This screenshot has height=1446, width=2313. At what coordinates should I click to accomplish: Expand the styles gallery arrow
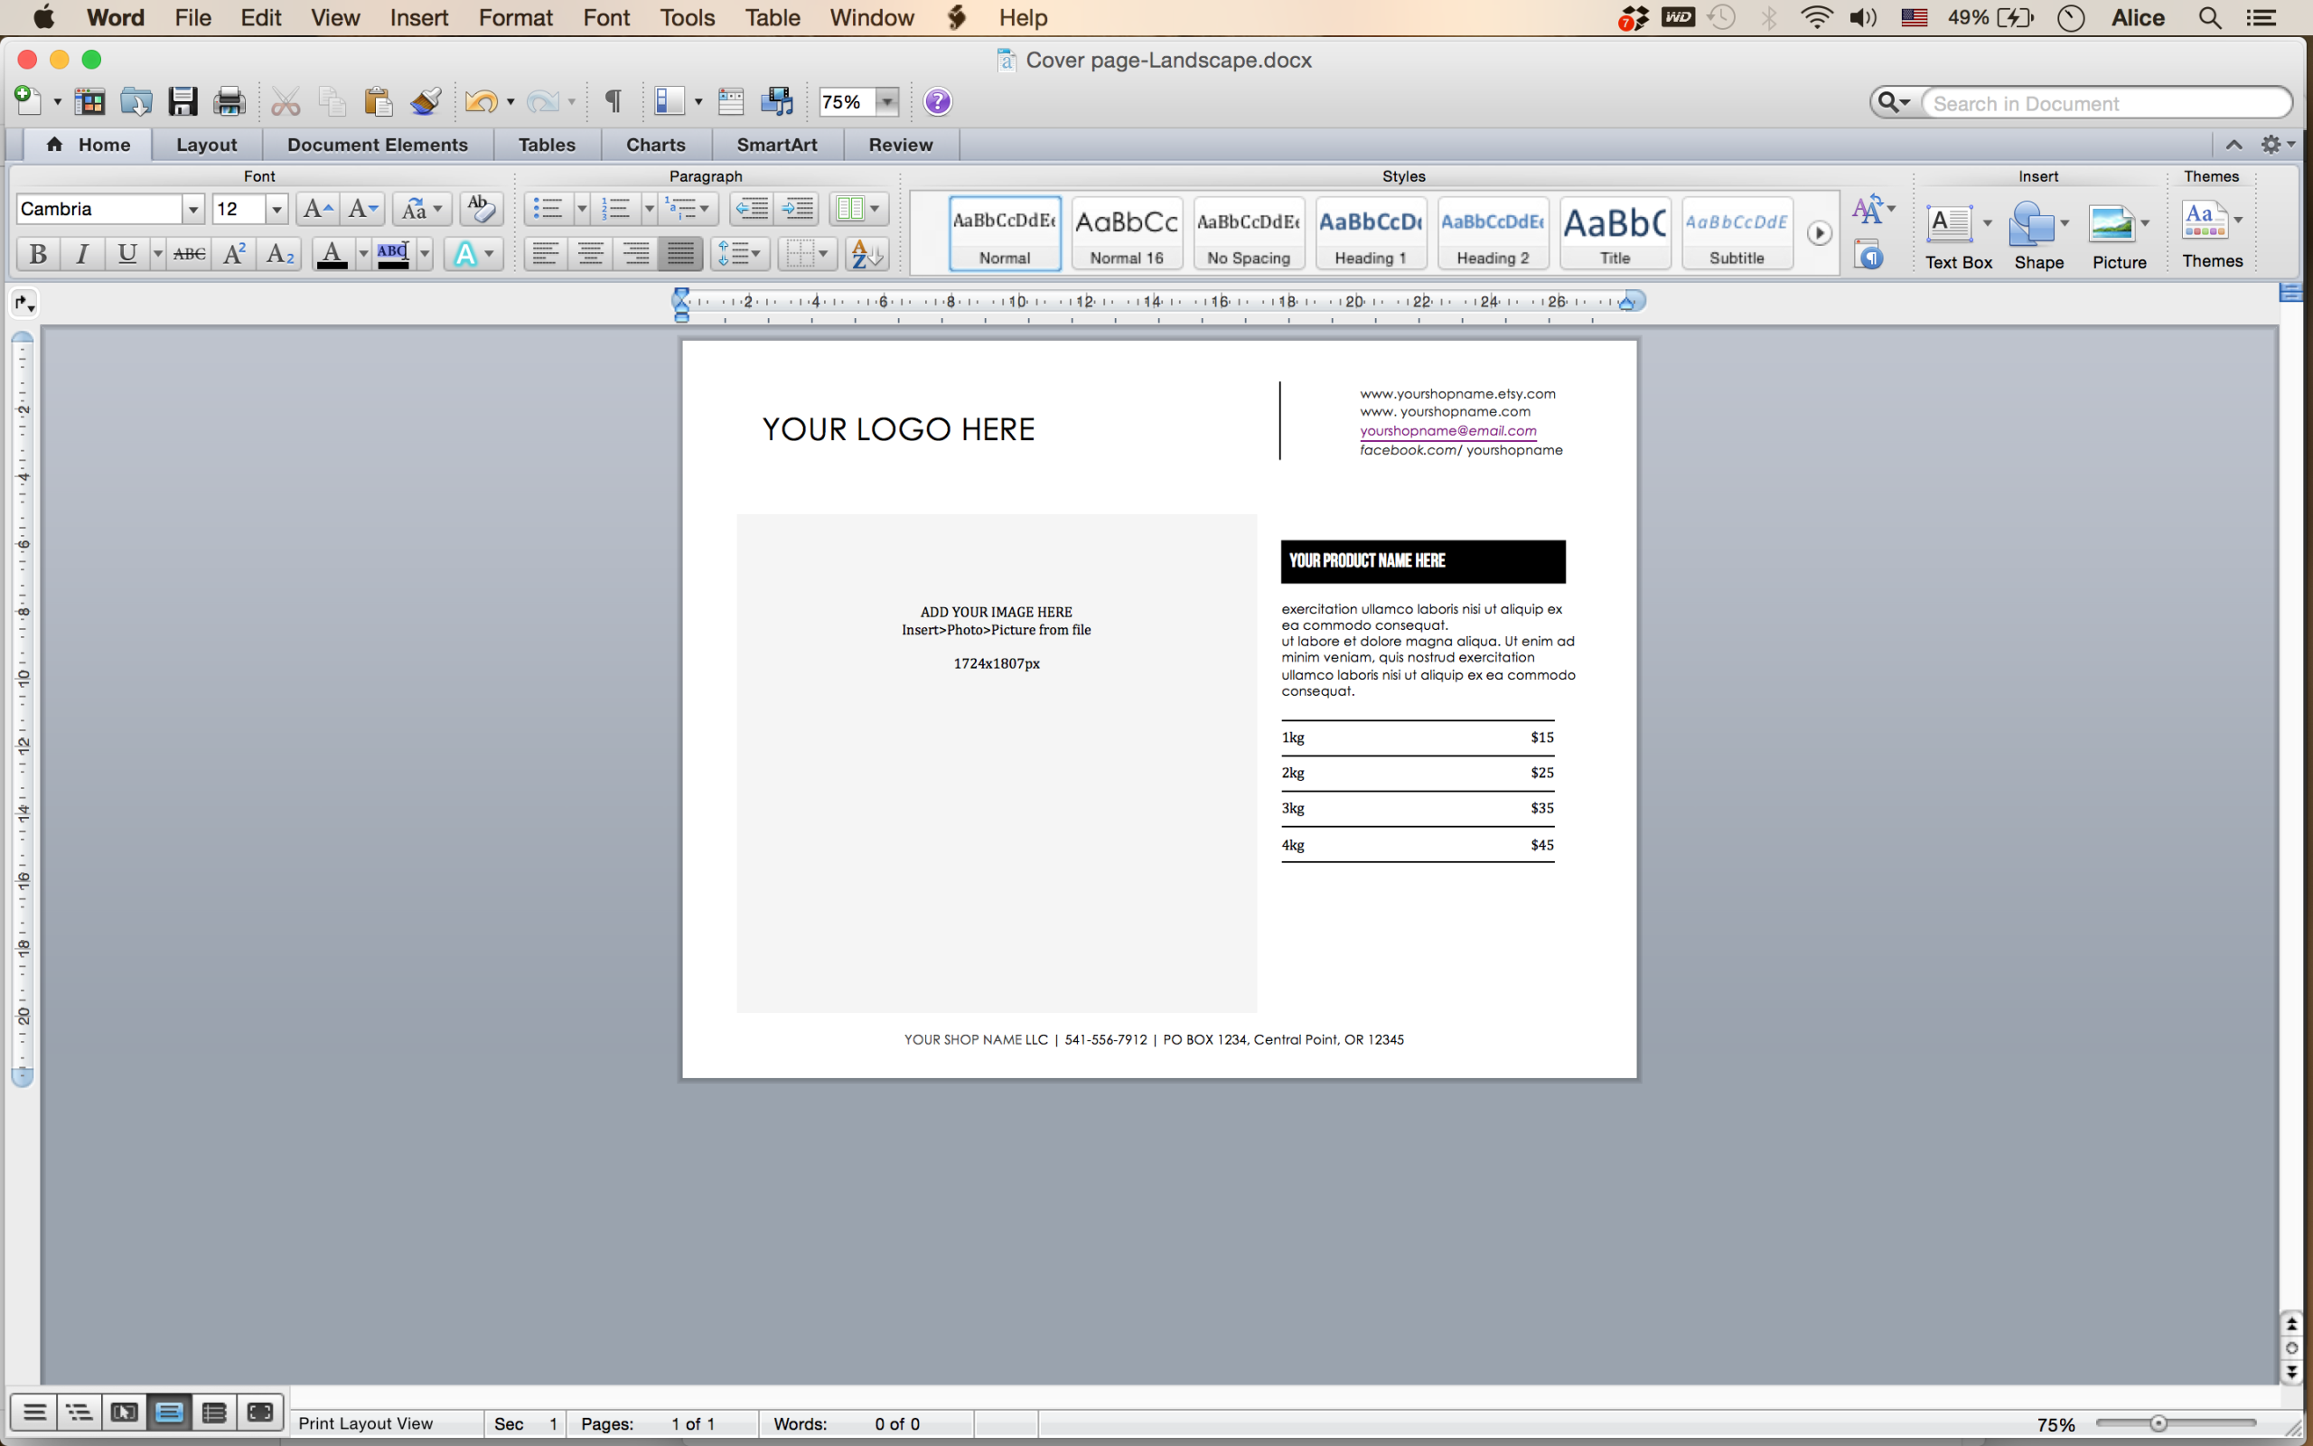coord(1820,233)
